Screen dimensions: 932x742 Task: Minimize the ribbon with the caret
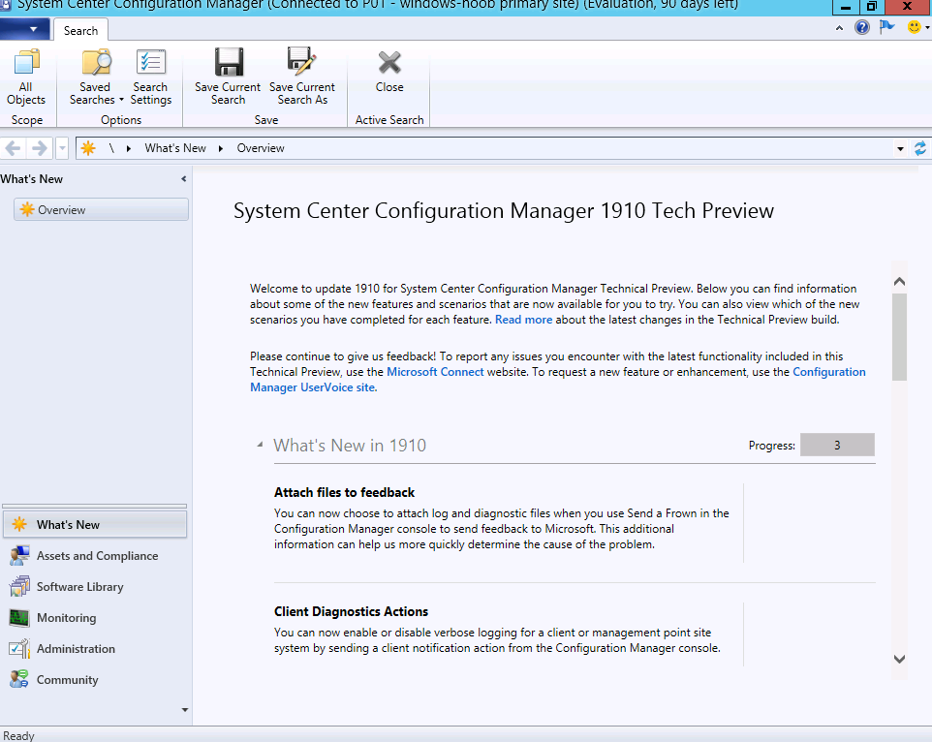(839, 27)
